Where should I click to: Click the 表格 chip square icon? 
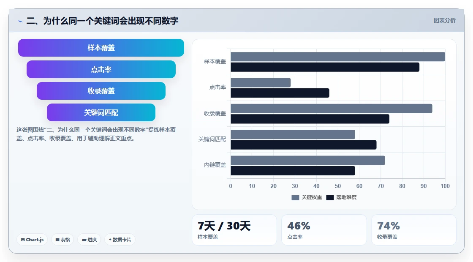tap(57, 240)
